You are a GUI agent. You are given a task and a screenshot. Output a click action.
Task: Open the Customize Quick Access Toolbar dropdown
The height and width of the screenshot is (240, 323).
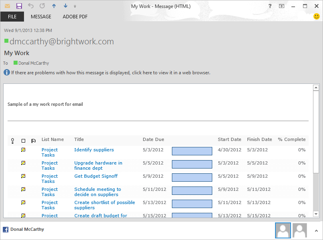75,6
